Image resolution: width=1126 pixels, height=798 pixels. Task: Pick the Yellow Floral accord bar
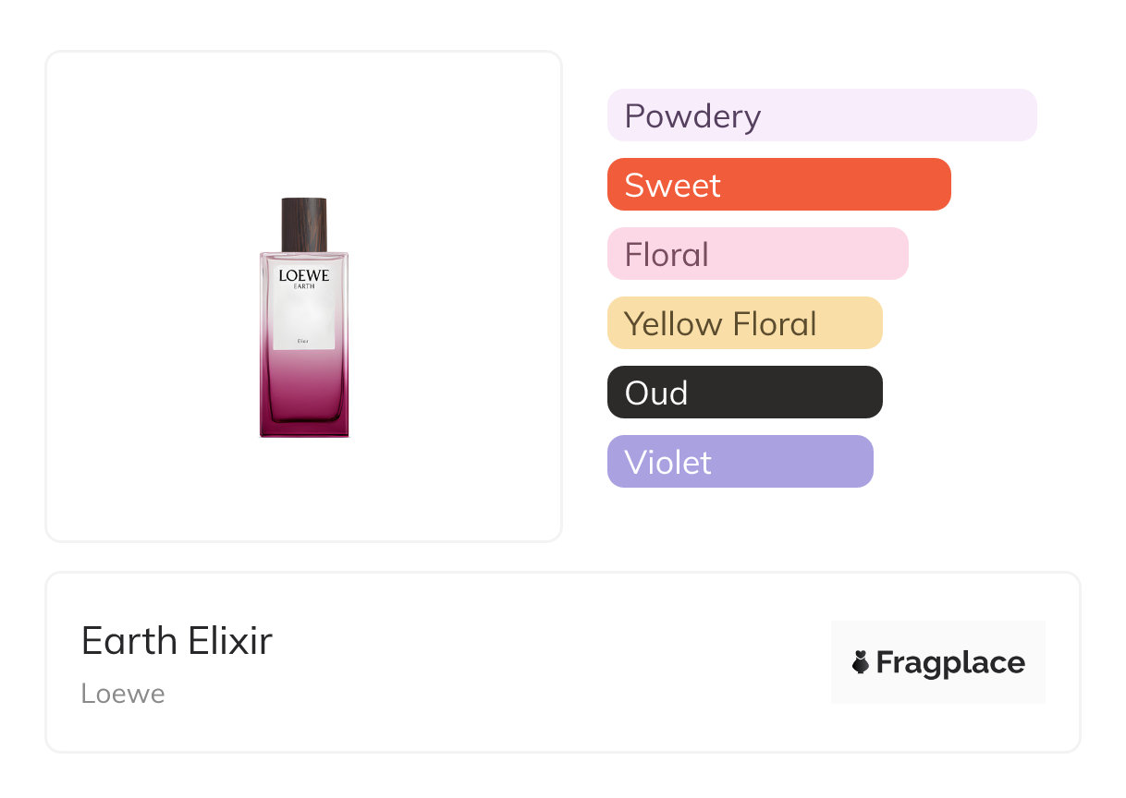[x=744, y=323]
